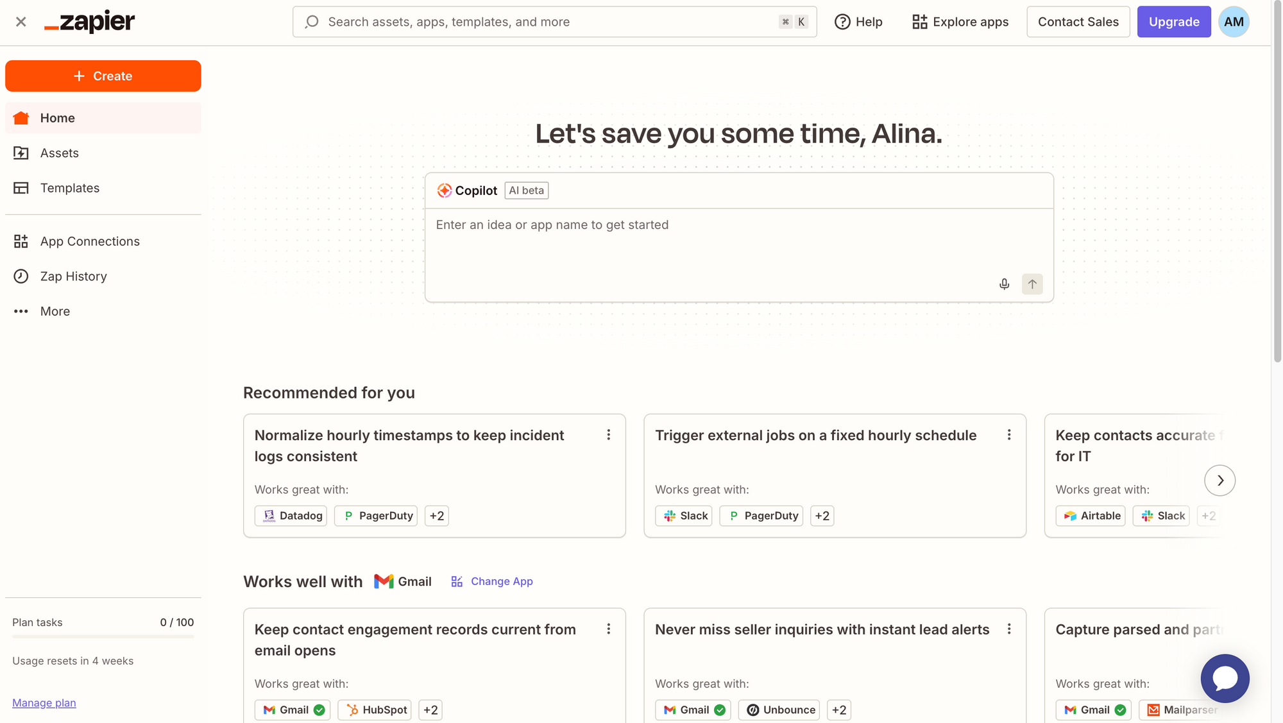The height and width of the screenshot is (723, 1283).
Task: Open Templates in the sidebar
Action: (x=103, y=188)
